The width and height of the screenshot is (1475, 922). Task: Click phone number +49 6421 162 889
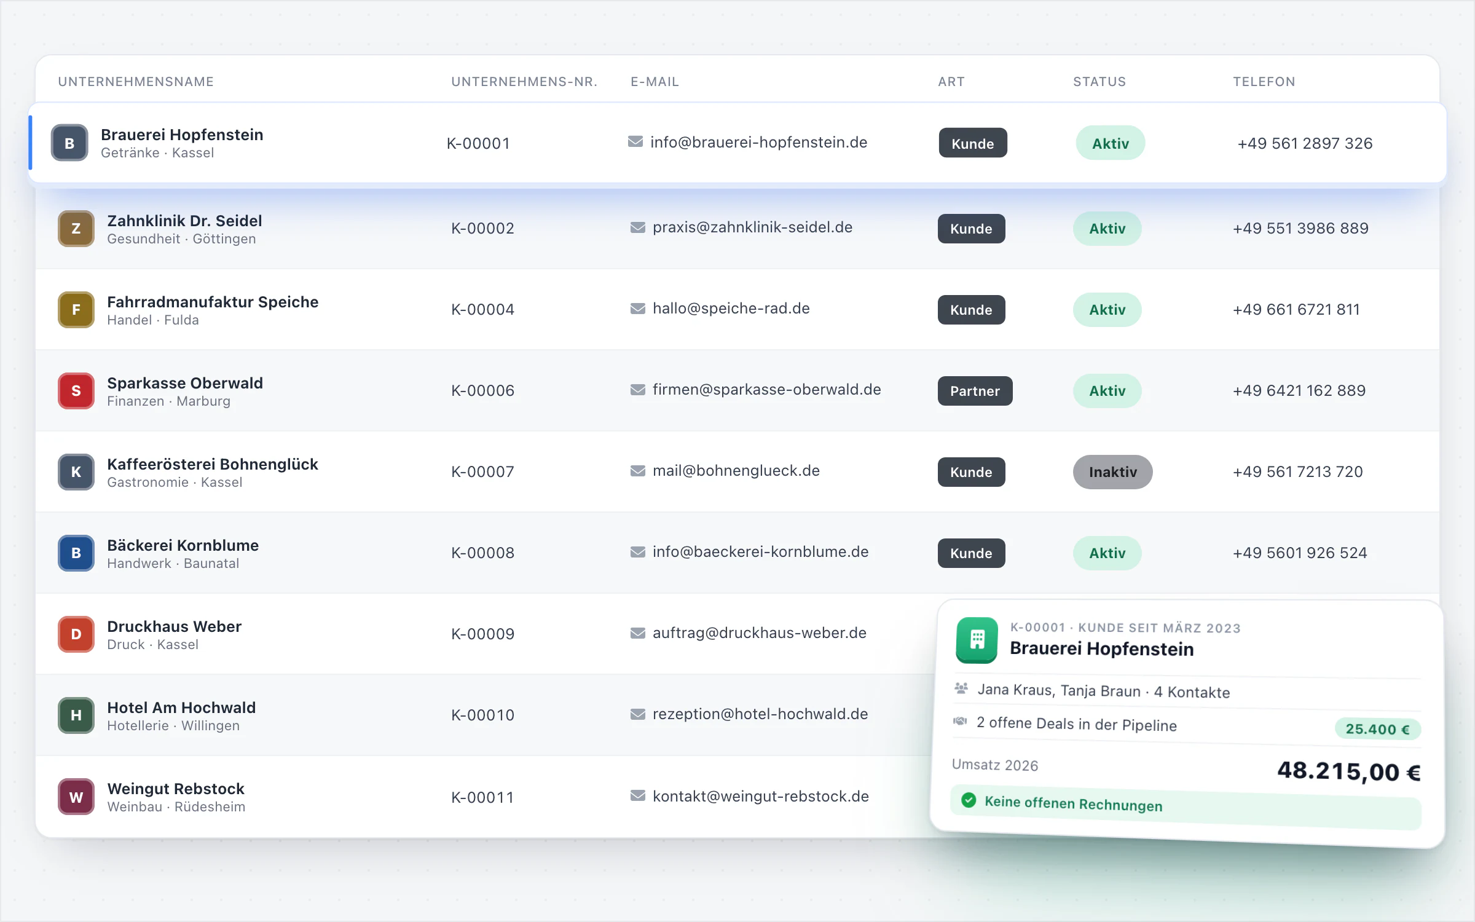[1299, 390]
